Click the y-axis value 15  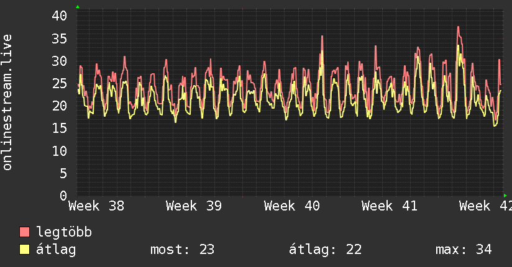tap(60, 129)
